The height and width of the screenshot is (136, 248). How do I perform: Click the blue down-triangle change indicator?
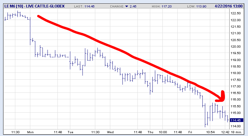(127, 5)
